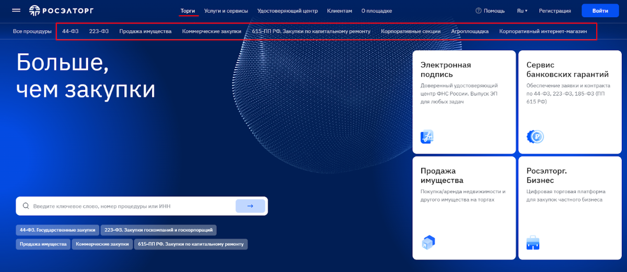Select the Торги top menu item
The image size is (627, 272).
coord(188,10)
